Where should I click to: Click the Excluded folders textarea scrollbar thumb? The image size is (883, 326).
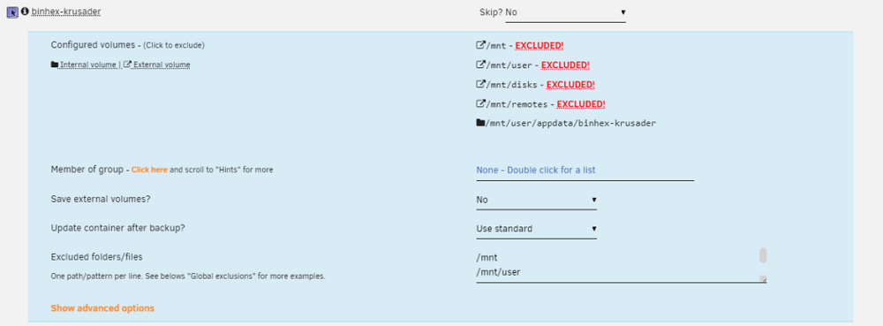point(763,255)
